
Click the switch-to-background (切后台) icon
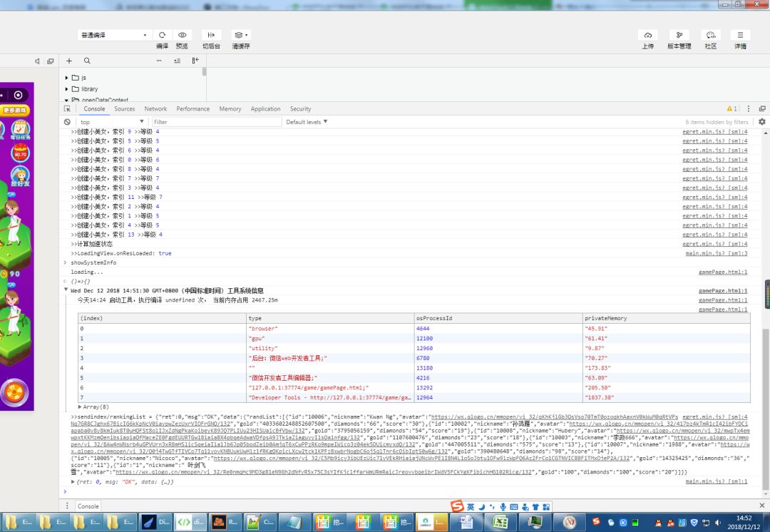coord(211,35)
